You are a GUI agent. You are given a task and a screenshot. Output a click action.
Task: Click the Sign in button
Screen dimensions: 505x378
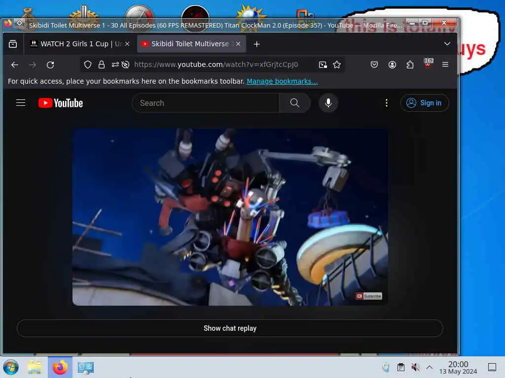coord(425,103)
